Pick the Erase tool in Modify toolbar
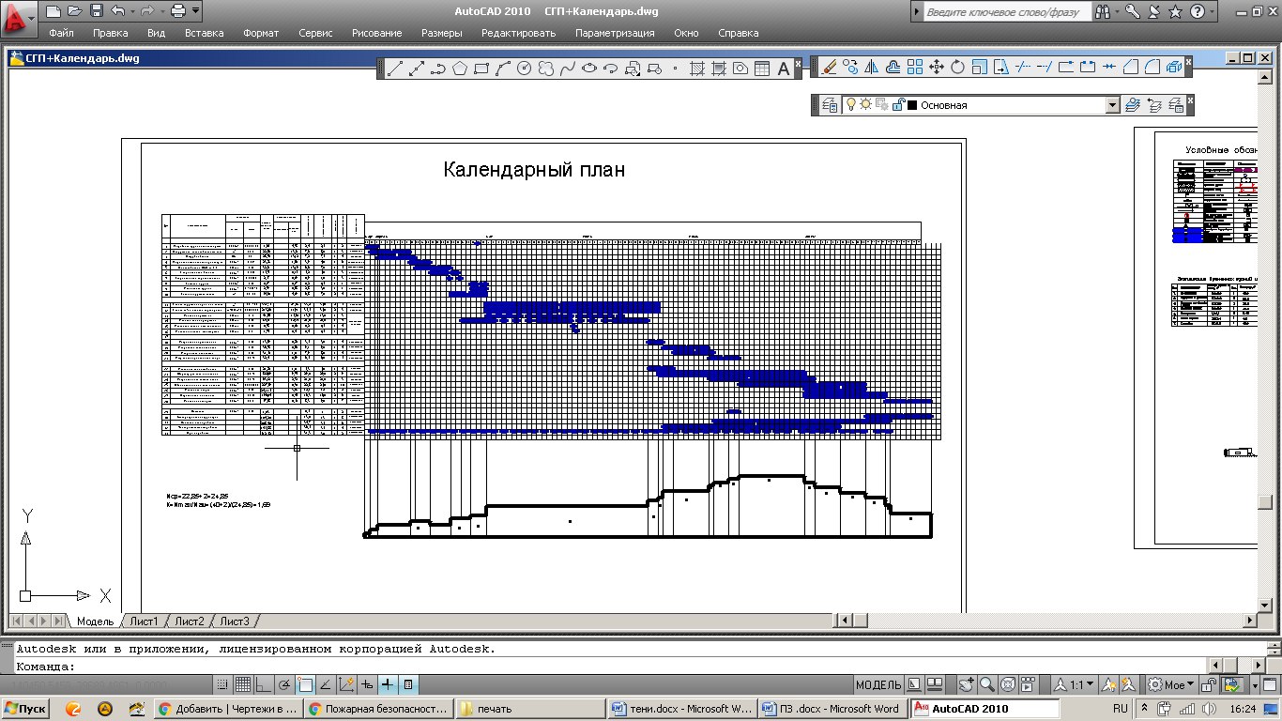The image size is (1282, 721). pos(829,68)
